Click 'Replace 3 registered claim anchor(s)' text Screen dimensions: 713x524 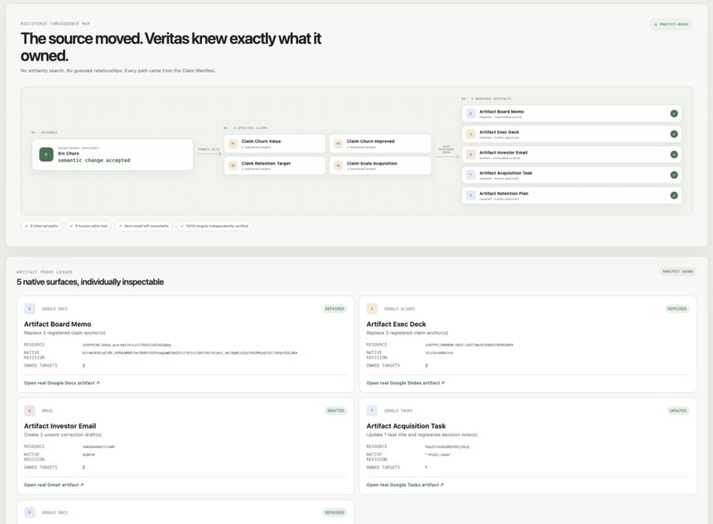[x=407, y=333]
